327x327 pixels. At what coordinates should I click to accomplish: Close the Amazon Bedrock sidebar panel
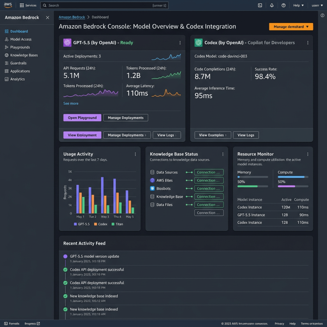[x=47, y=18]
